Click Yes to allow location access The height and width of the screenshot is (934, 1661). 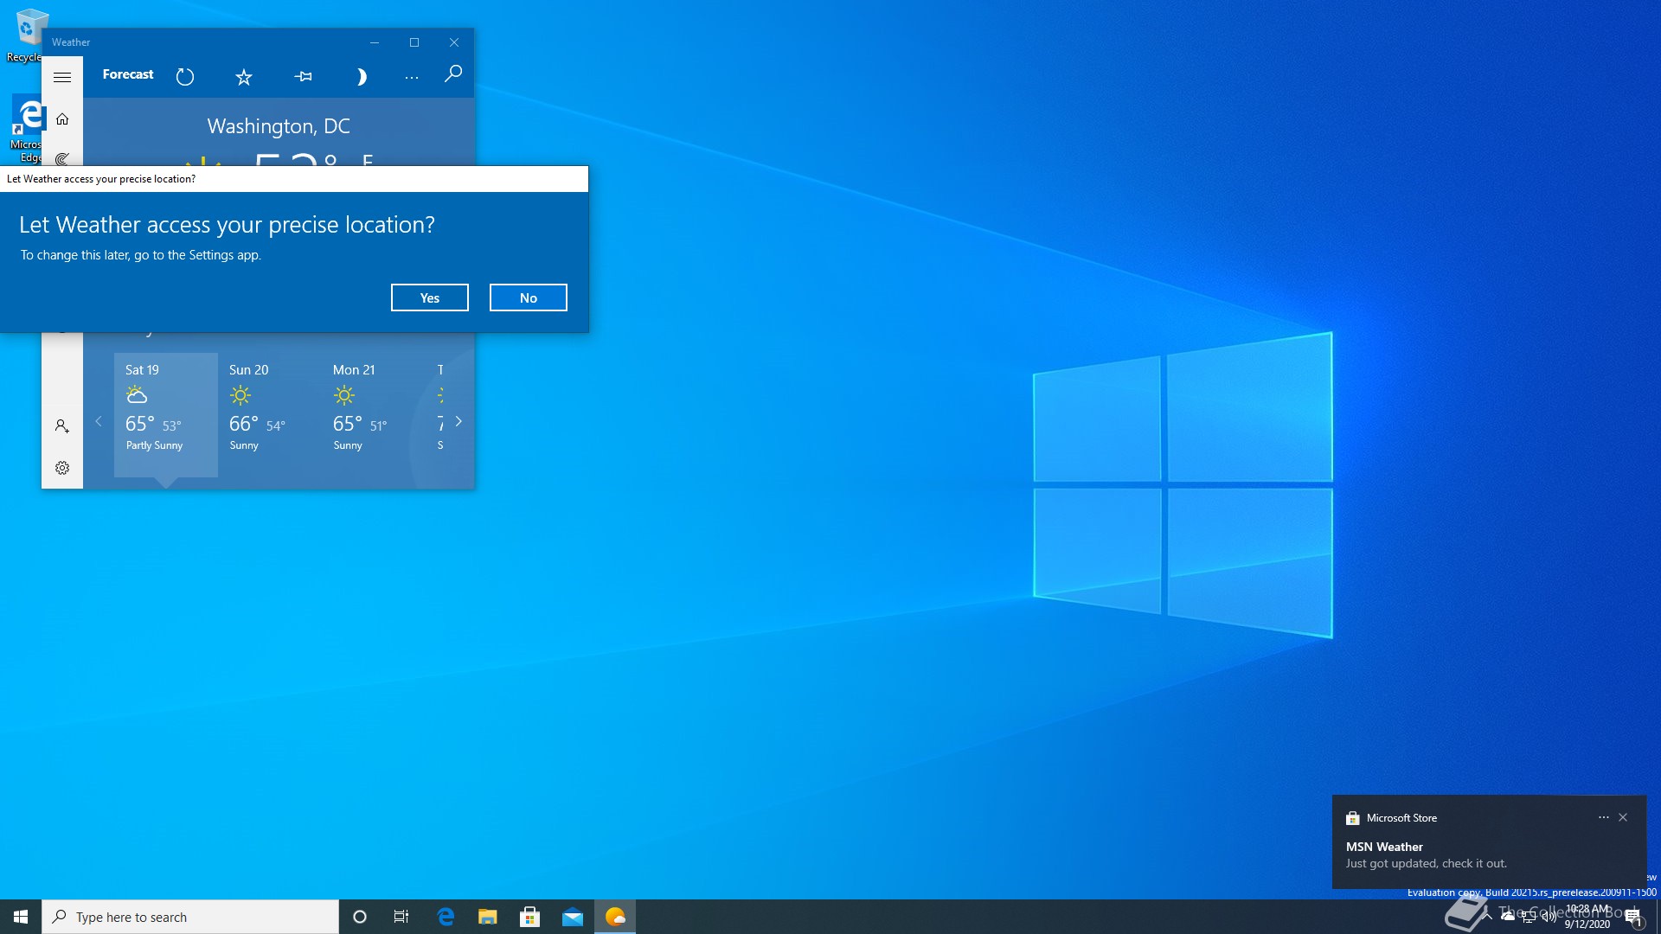430,297
